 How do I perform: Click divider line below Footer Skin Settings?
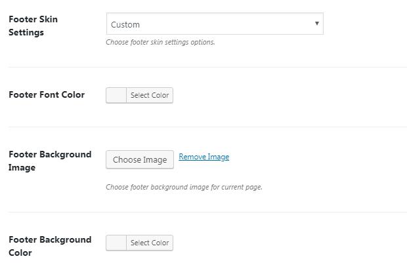pyautogui.click(x=207, y=67)
